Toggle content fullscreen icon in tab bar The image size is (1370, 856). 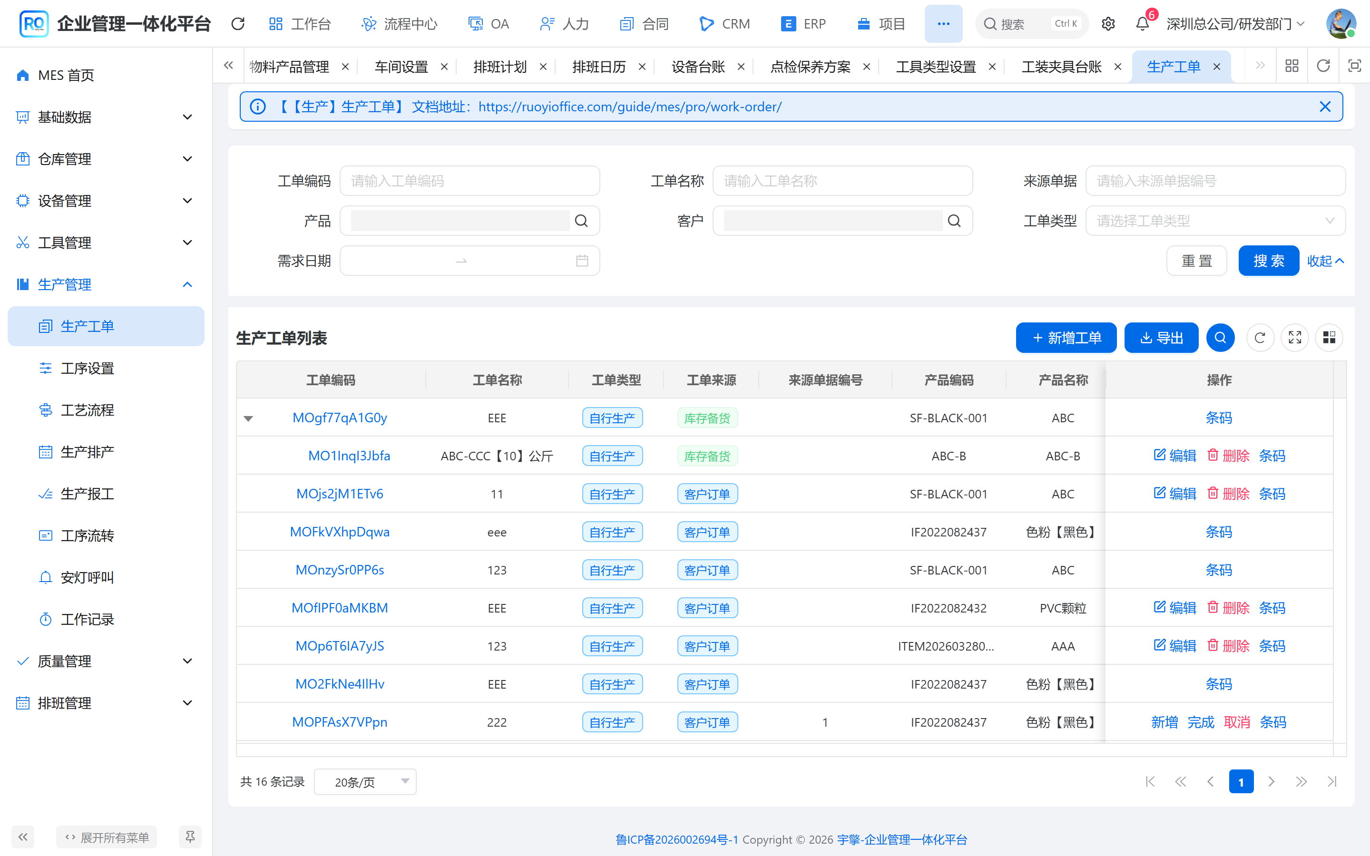1354,66
